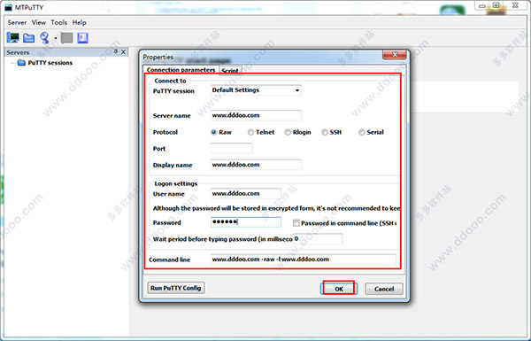The width and height of the screenshot is (531, 341).
Task: Click the folder icon in toolbar
Action: click(29, 38)
